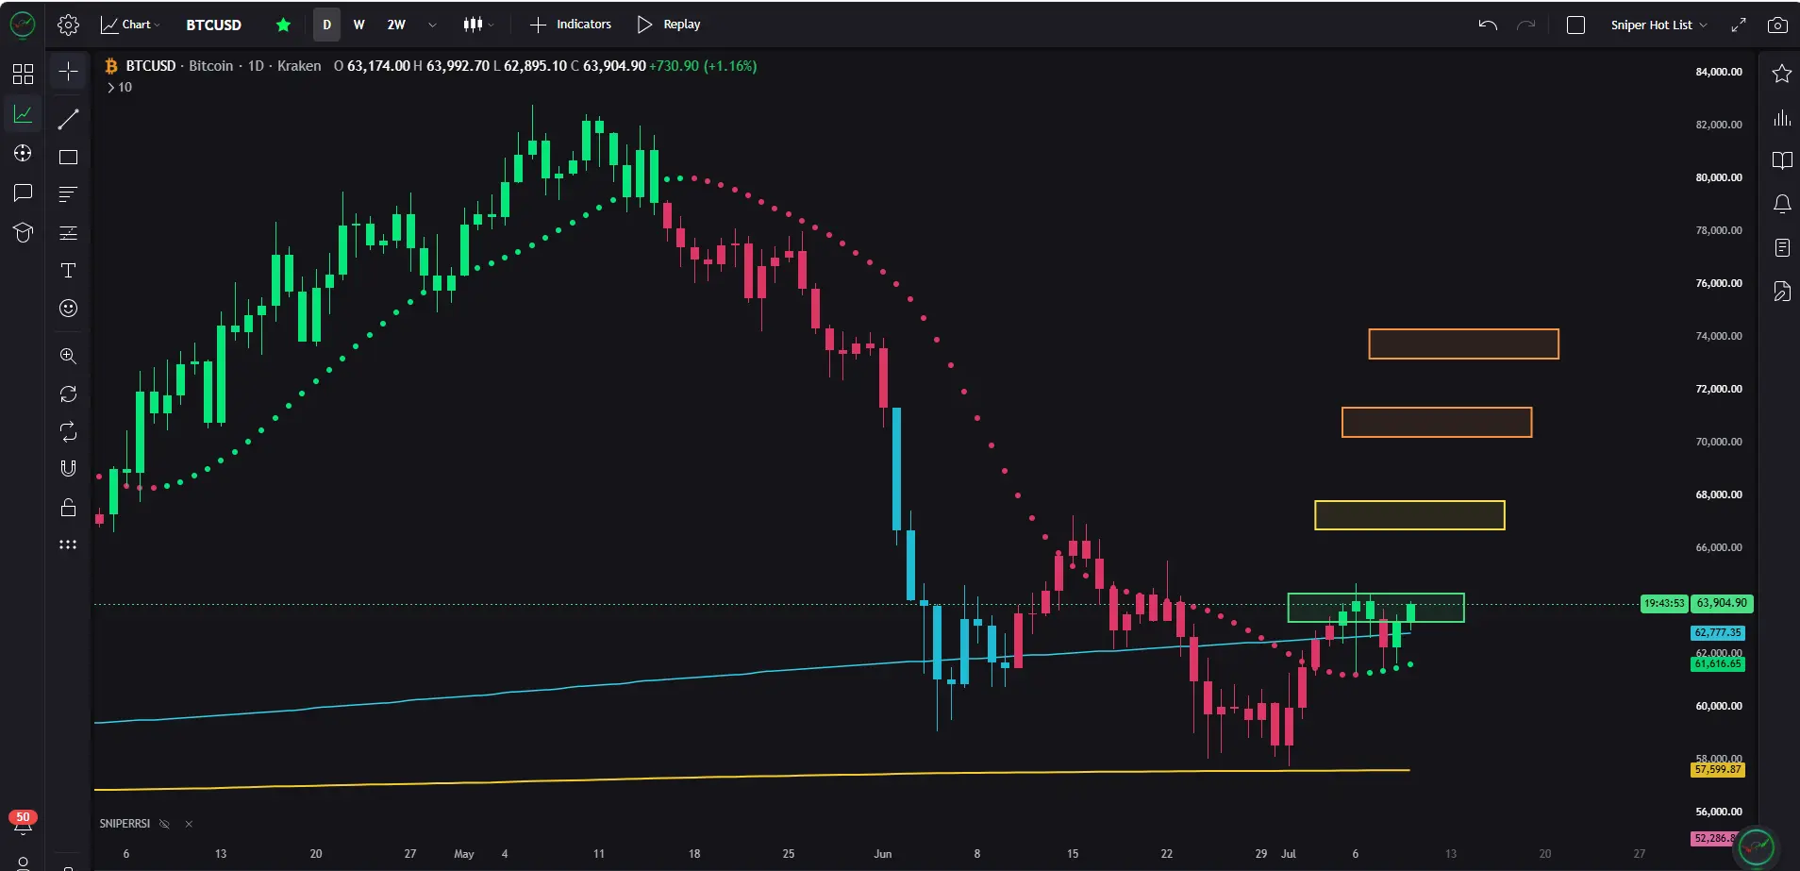Open the crosshair target icon in the left sidebar

coord(23,153)
